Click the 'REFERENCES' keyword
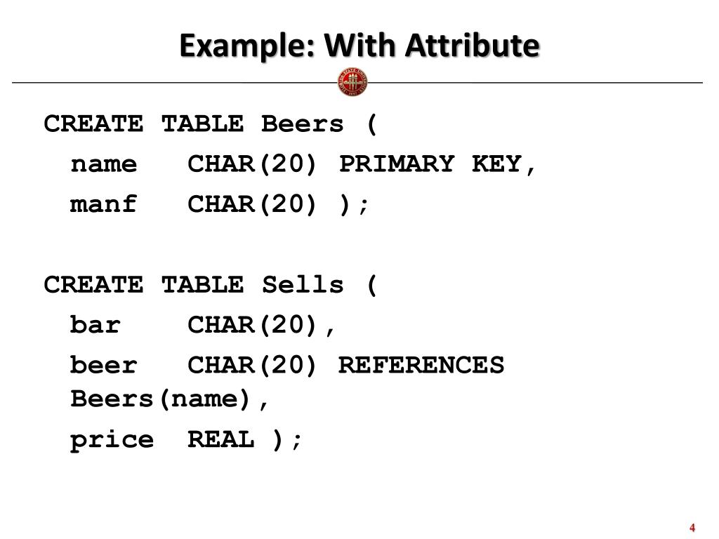The image size is (719, 539). 421,365
